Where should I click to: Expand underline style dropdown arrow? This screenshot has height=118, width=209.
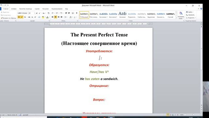(x=27, y=17)
